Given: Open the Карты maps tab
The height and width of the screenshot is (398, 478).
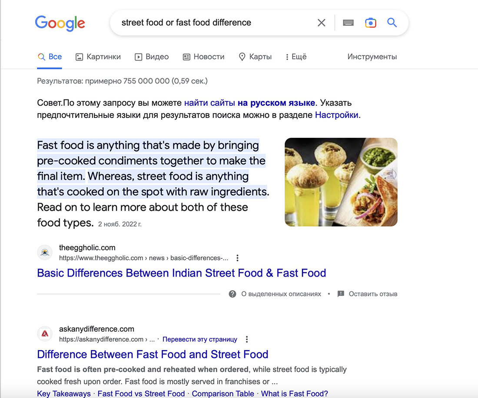Looking at the screenshot, I should pyautogui.click(x=255, y=57).
